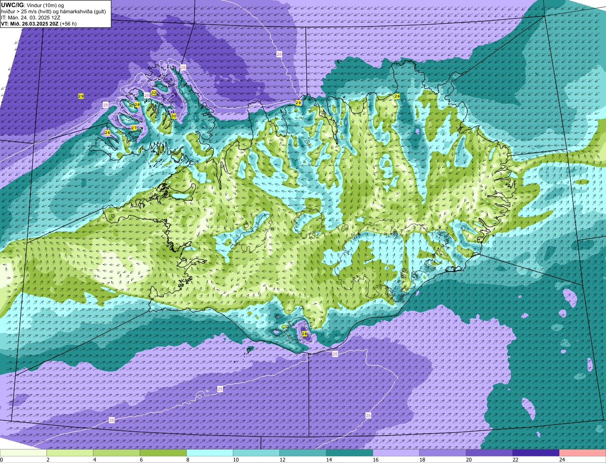The width and height of the screenshot is (606, 463).
Task: Click the yellow 29 label over the western sea
Action: 81,96
